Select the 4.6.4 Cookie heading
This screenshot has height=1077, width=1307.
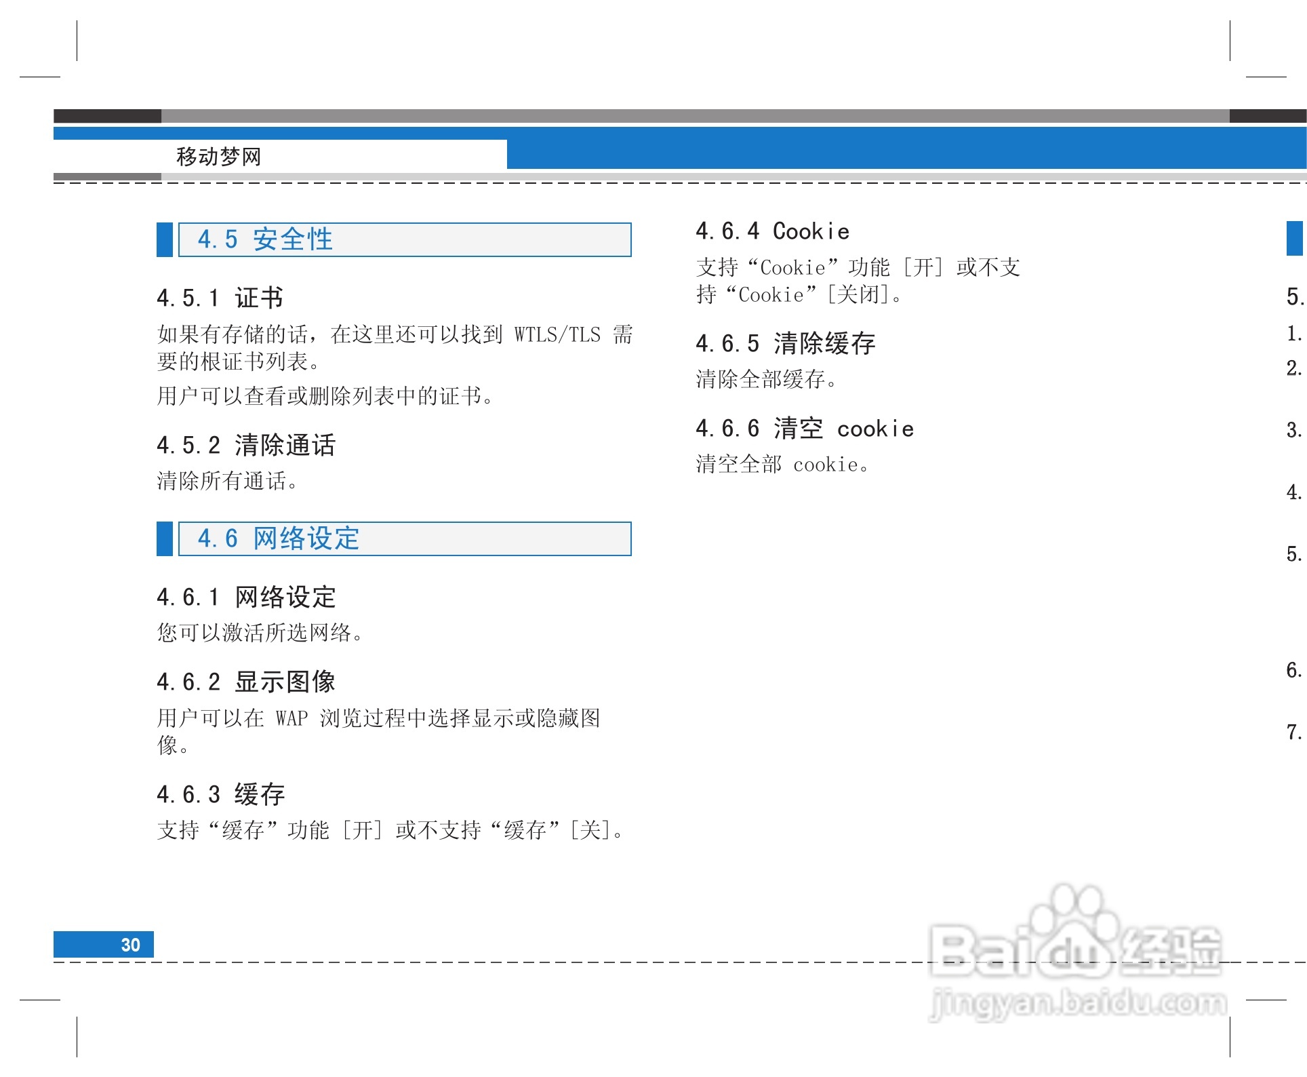pyautogui.click(x=772, y=231)
